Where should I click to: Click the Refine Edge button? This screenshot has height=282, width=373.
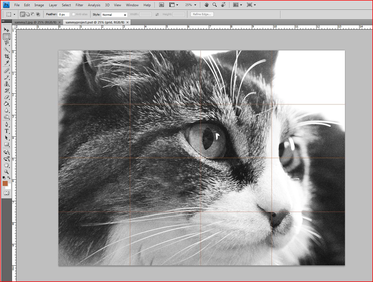[x=202, y=14]
